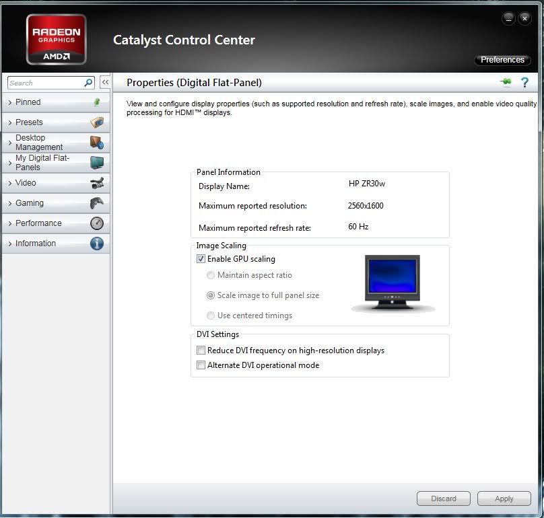Screen dimensions: 544x518
Task: Click the Video camcorder icon
Action: coord(97,183)
